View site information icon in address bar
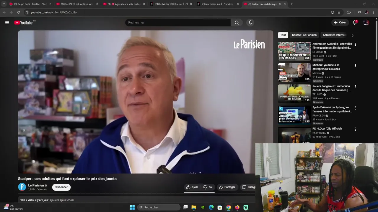The image size is (378, 212). (27, 12)
